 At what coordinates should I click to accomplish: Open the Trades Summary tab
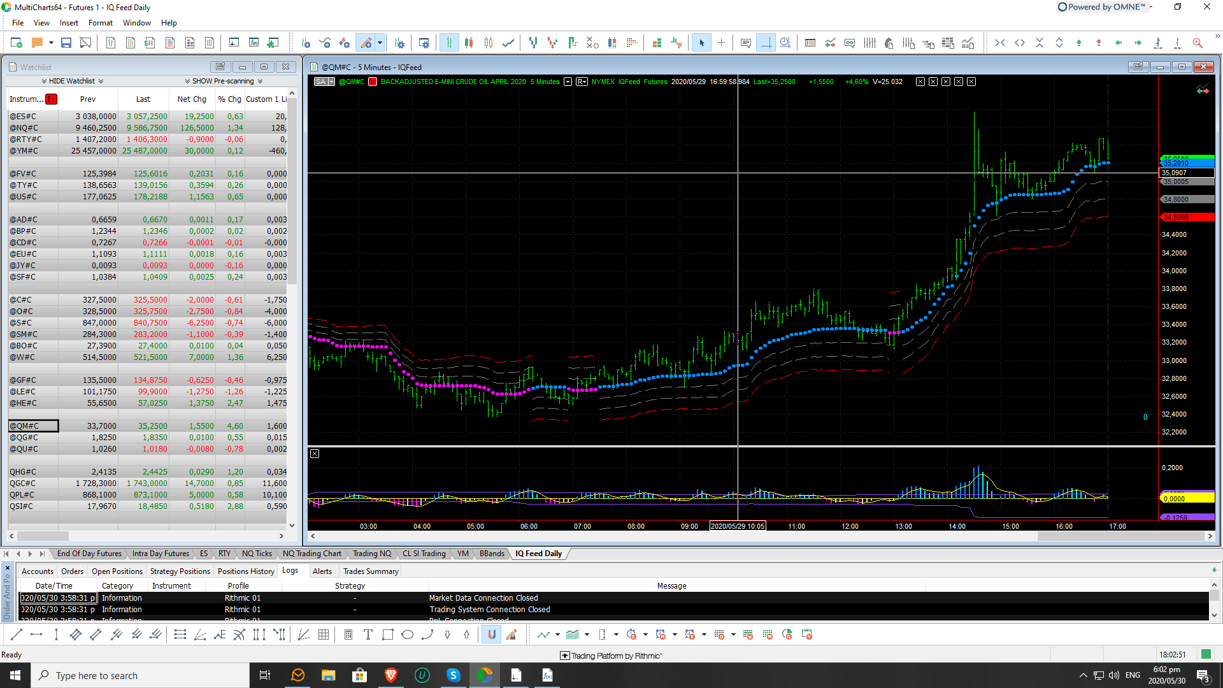(x=371, y=571)
